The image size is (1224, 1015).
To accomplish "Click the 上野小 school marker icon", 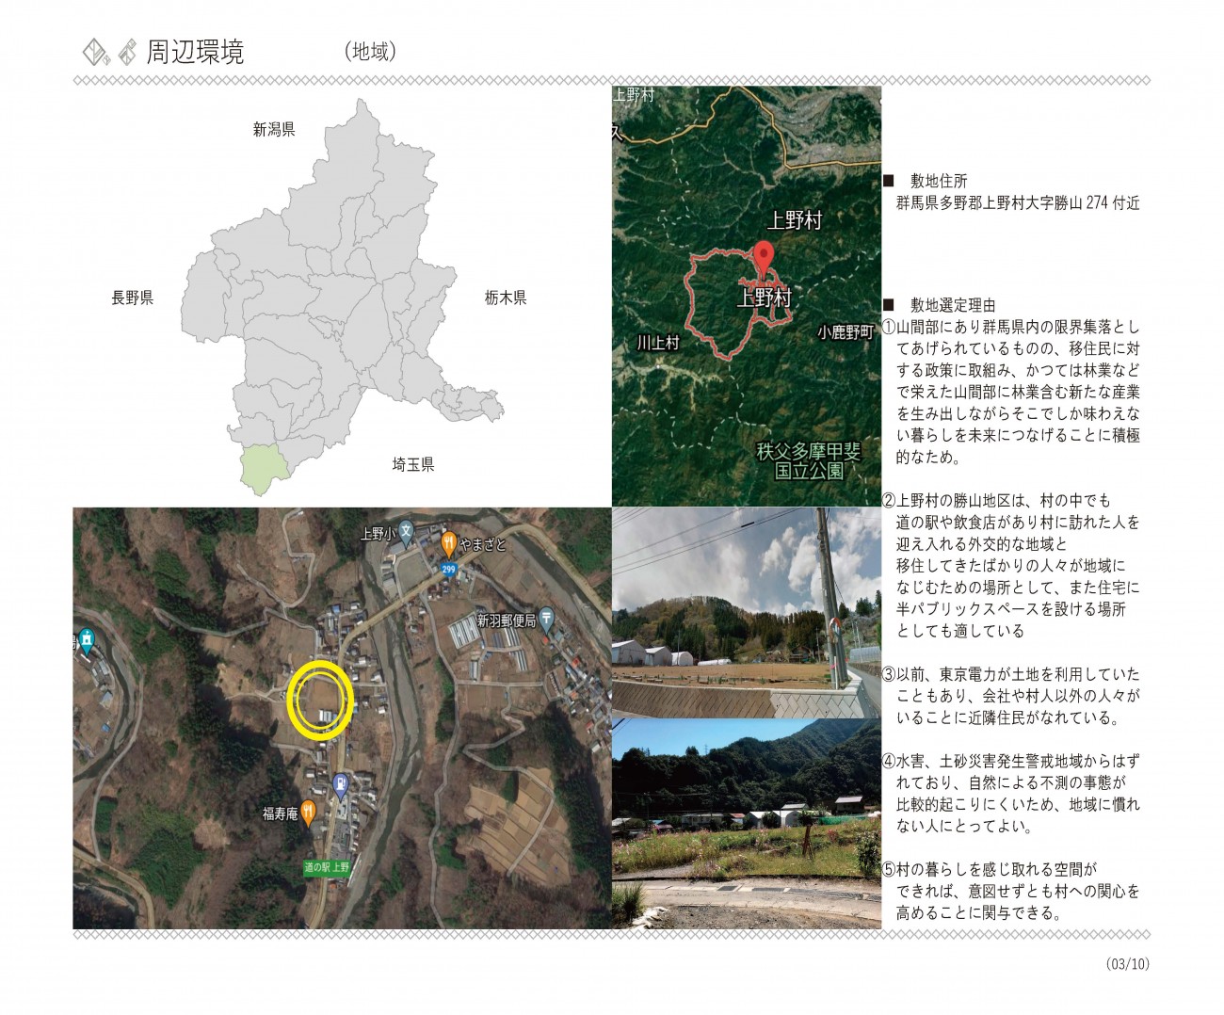I will pos(406,532).
